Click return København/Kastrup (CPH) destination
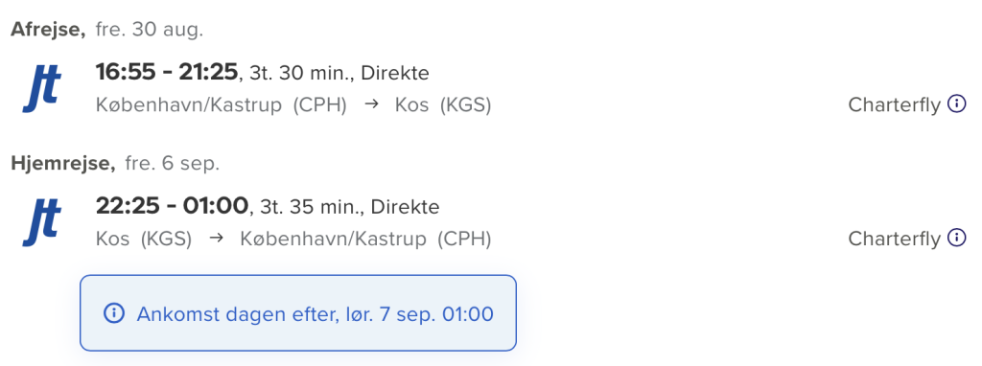This screenshot has height=366, width=982. (365, 239)
